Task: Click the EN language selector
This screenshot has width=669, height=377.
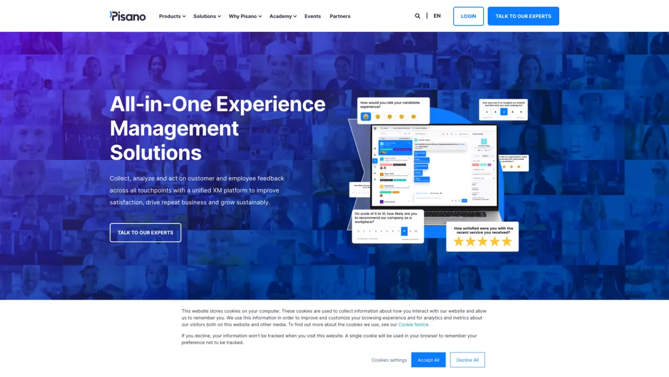Action: click(x=437, y=16)
